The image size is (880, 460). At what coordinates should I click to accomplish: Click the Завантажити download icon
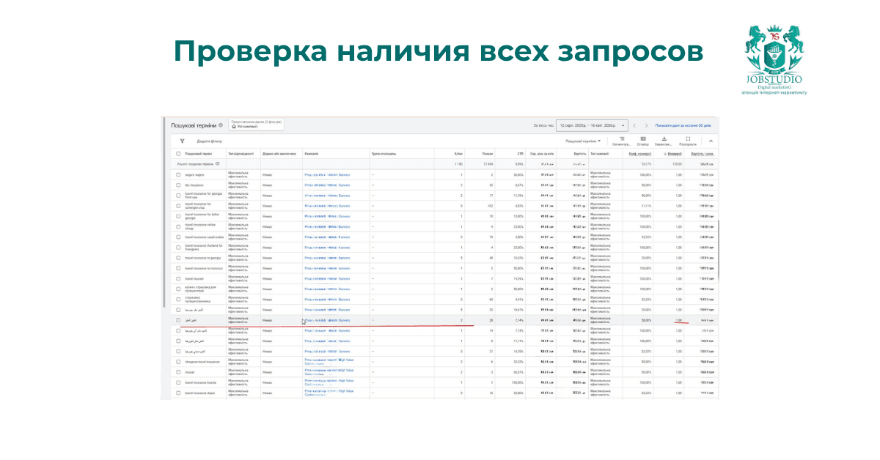pos(664,141)
